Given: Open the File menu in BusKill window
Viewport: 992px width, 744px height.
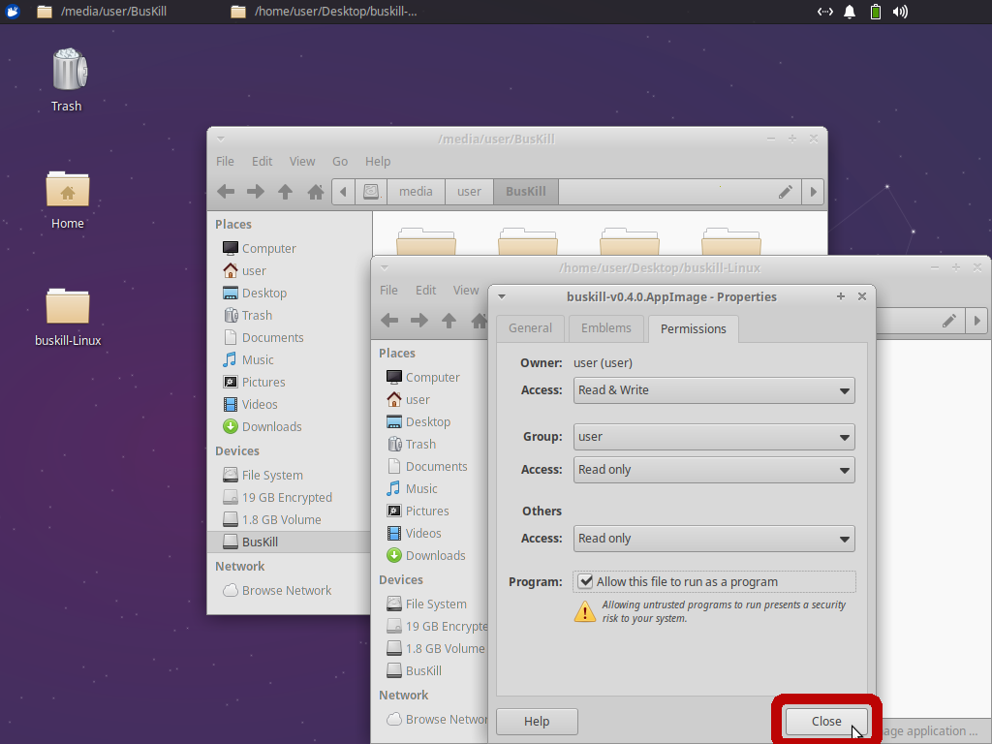Looking at the screenshot, I should (225, 162).
